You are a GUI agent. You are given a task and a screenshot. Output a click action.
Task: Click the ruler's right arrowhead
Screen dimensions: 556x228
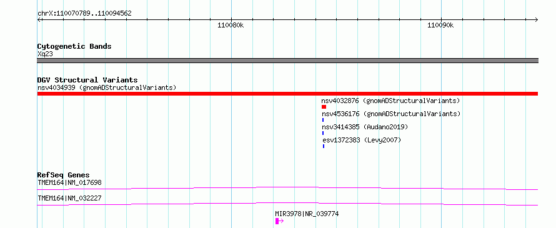[x=536, y=20]
